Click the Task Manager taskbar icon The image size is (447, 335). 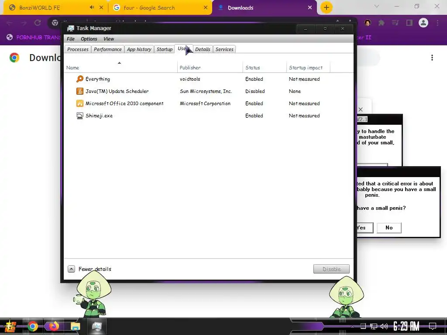pyautogui.click(x=96, y=326)
